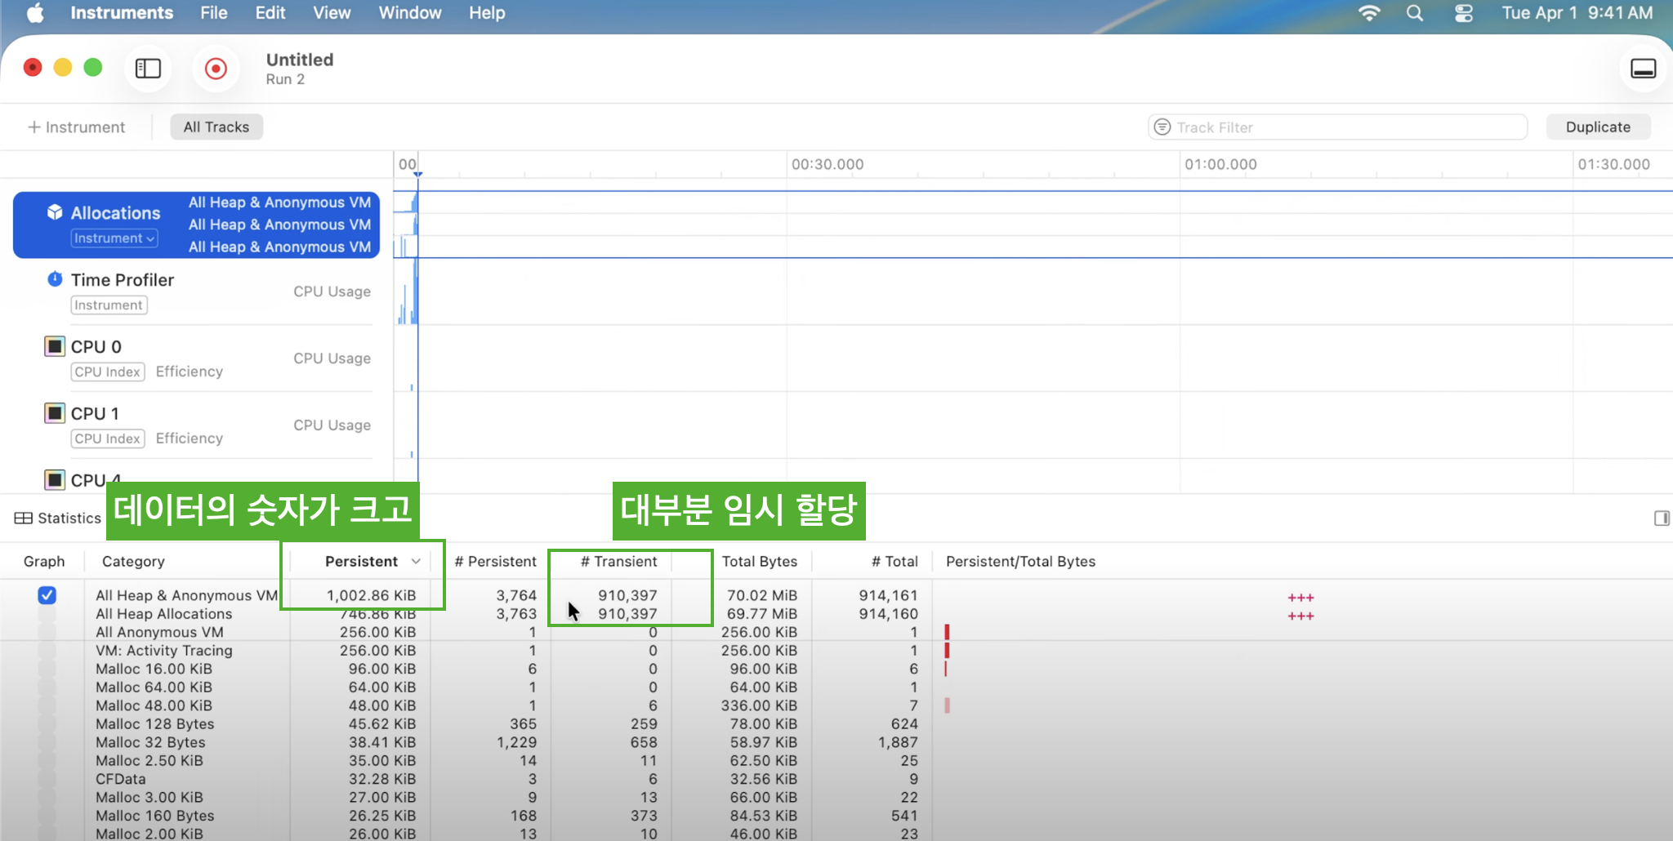Start recording with the red record button
1673x841 pixels.
click(216, 69)
